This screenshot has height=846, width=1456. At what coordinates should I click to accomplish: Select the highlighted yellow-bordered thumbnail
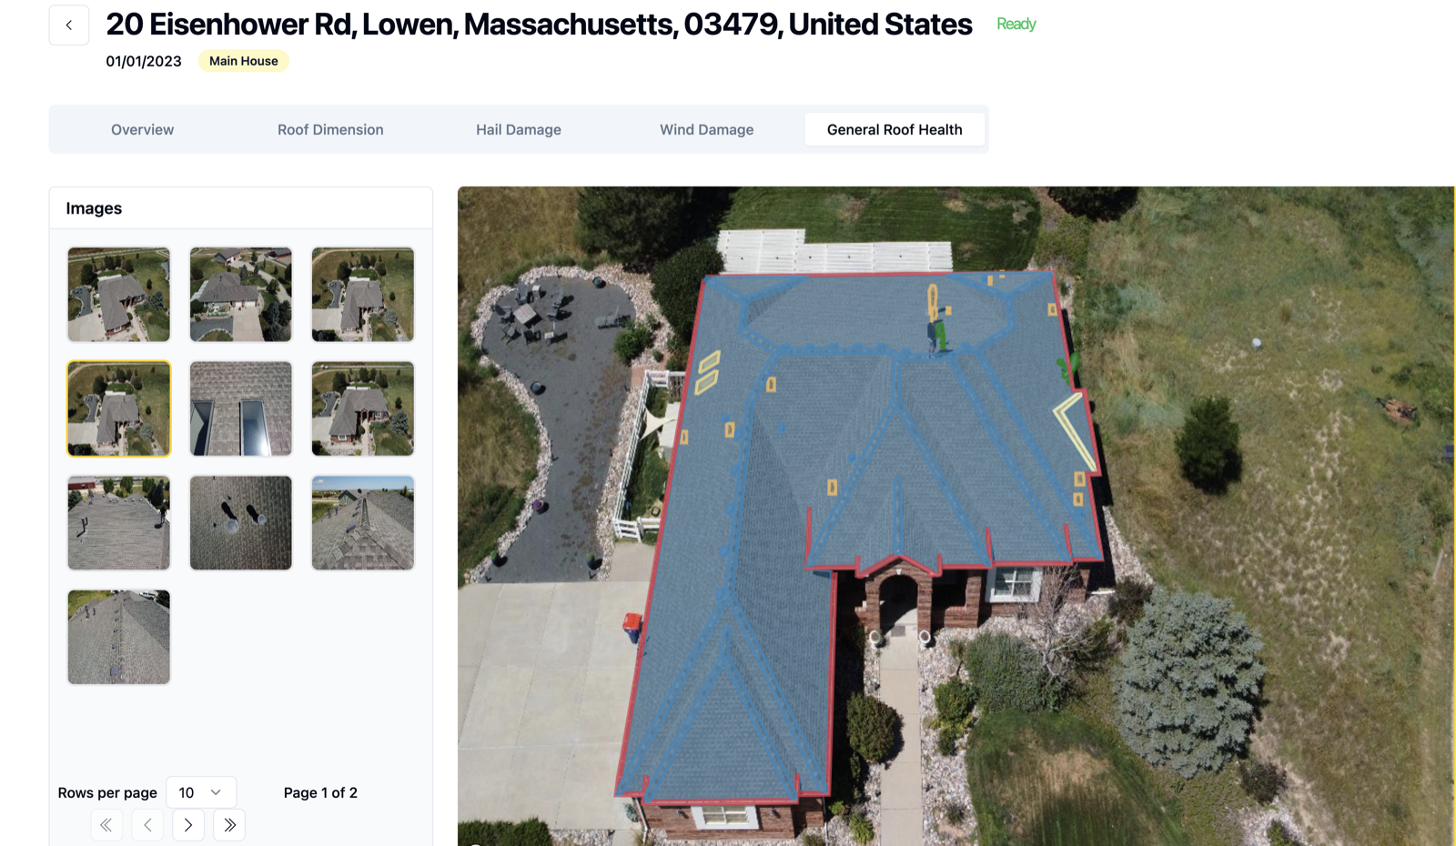pyautogui.click(x=119, y=408)
